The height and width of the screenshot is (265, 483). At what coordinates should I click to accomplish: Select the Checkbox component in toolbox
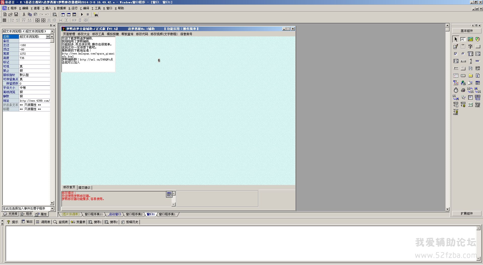tap(456, 54)
